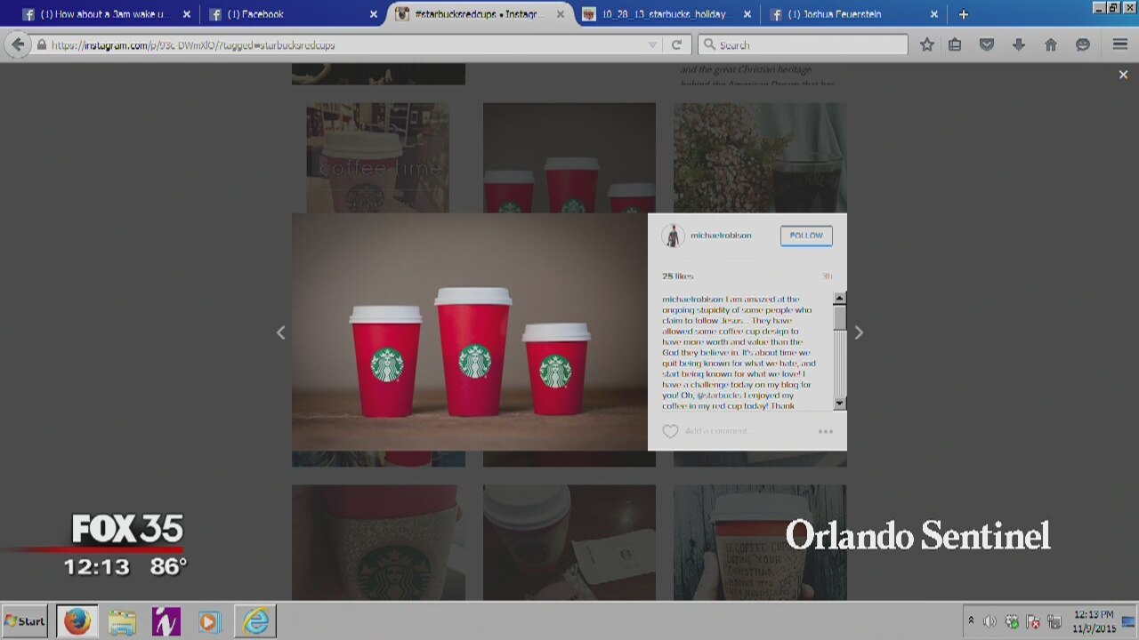The width and height of the screenshot is (1139, 640).
Task: Open the Pocket icon in toolbar
Action: tap(986, 44)
